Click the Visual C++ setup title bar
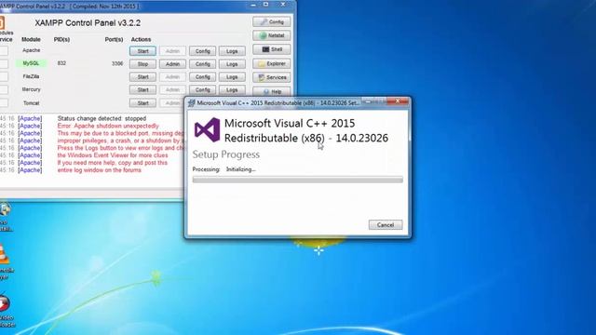Screen dimensions: 596x335 coord(278,103)
